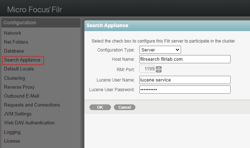The height and width of the screenshot is (148, 250).
Task: Cancel the Search Appliance changes
Action: tap(125, 107)
